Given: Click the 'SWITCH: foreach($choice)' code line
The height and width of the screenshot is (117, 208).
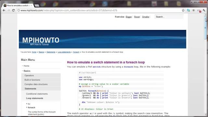Looking at the screenshot, I should coord(94,91).
